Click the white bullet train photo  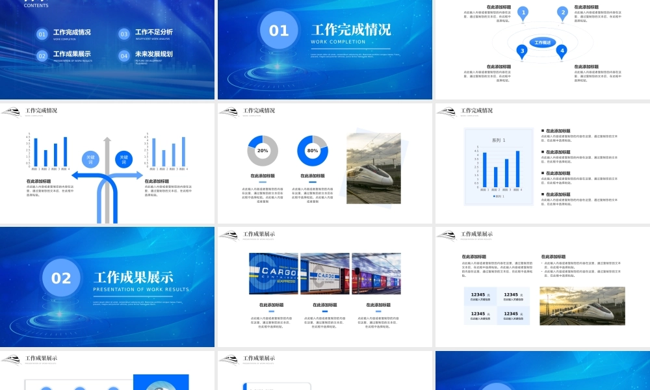coord(374,168)
